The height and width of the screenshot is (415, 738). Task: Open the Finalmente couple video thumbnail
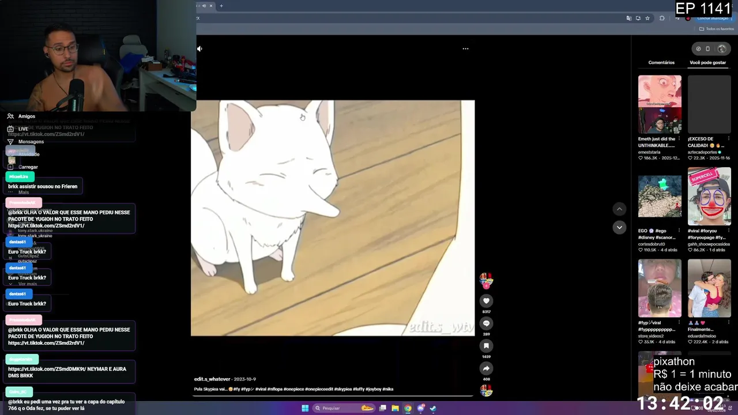(x=709, y=288)
